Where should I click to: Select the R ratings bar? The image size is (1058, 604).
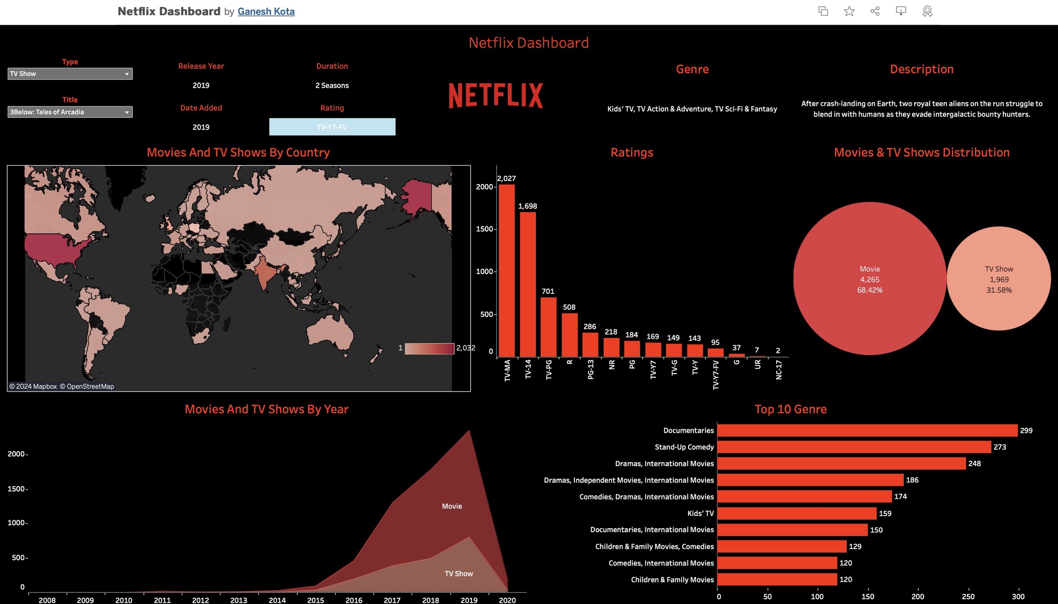pos(570,335)
